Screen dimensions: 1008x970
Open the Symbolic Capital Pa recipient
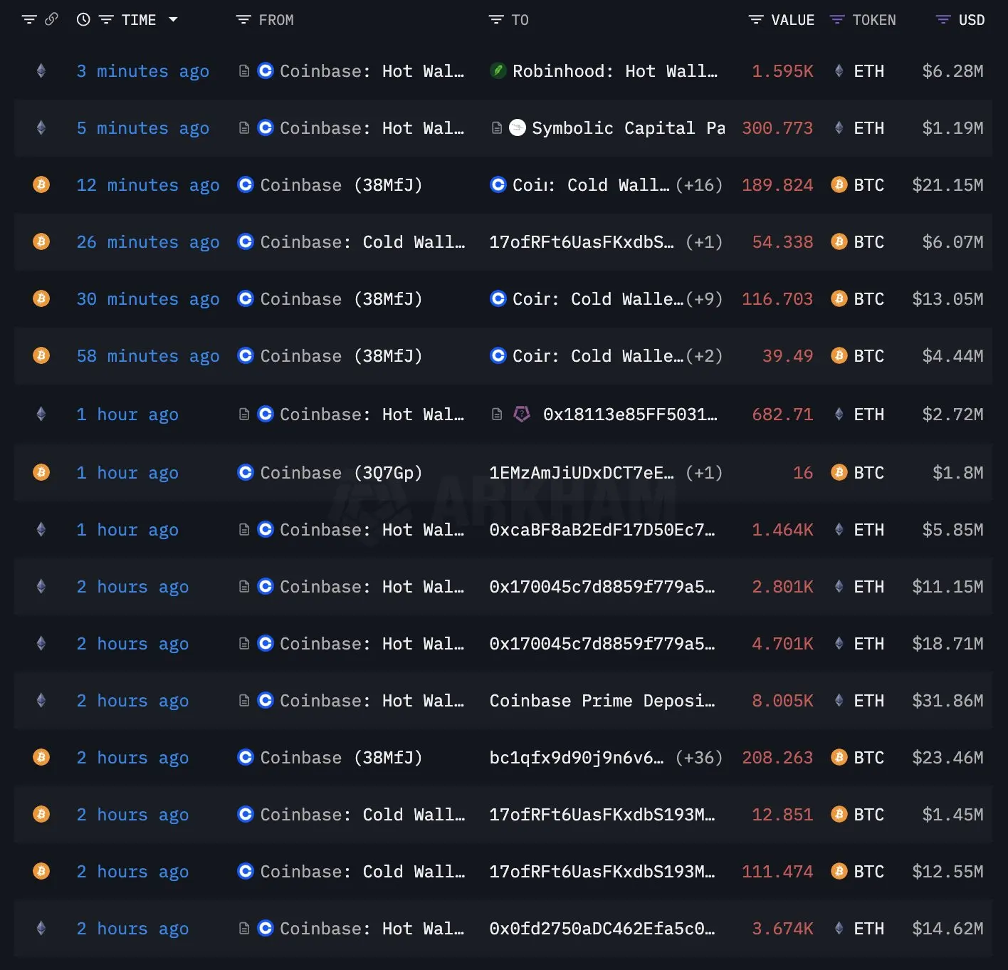click(x=629, y=128)
